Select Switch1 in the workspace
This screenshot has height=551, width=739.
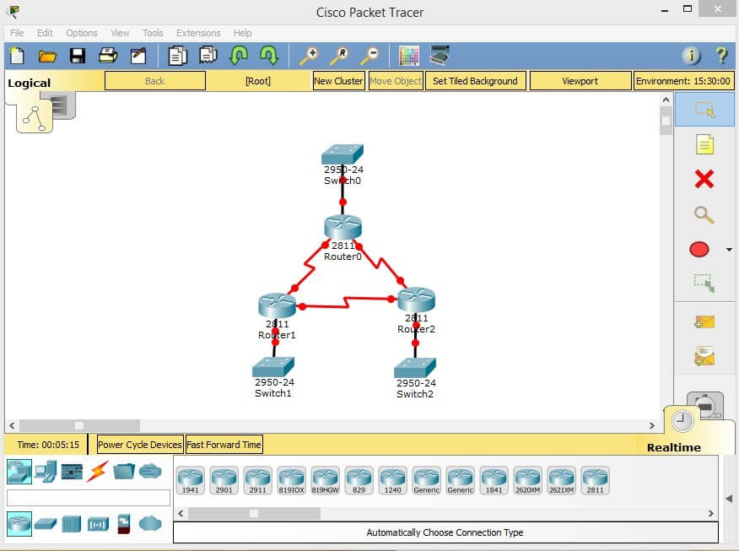point(273,367)
